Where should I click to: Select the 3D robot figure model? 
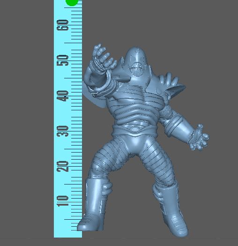(x=142, y=140)
